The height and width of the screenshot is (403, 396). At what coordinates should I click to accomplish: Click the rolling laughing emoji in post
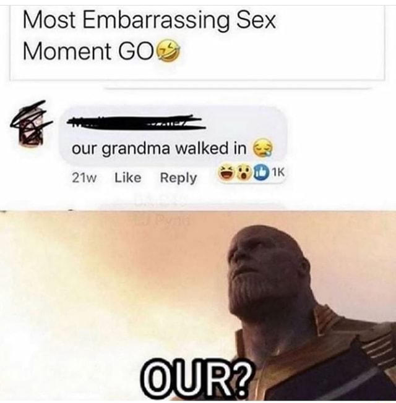coord(170,51)
